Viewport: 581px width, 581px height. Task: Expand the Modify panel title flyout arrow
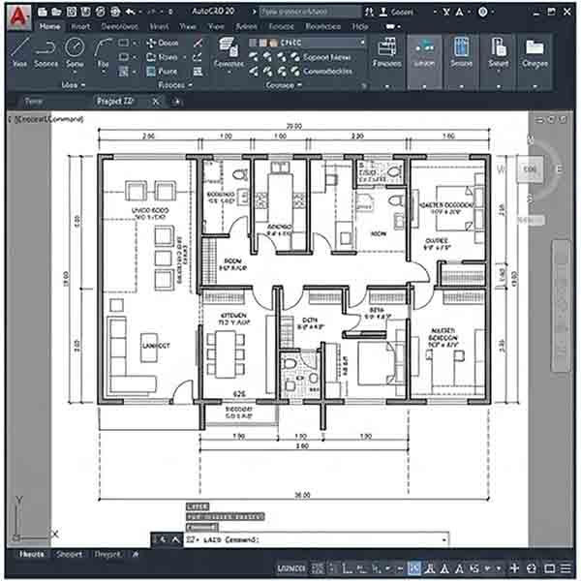tap(190, 85)
